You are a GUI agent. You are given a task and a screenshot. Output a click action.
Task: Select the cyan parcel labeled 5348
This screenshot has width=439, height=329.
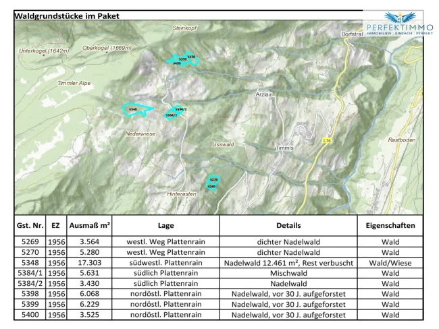pyautogui.click(x=137, y=109)
